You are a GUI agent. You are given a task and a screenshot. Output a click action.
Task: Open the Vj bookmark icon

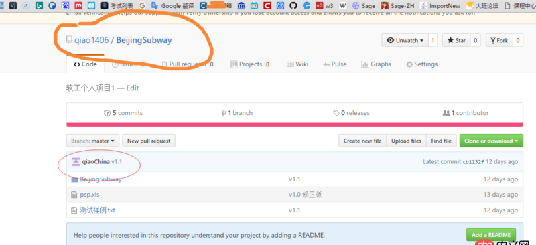[x=13, y=5]
